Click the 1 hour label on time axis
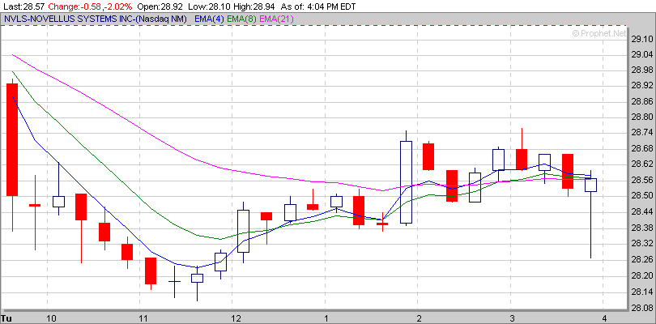Viewport: 656px width, 324px height. (x=327, y=319)
